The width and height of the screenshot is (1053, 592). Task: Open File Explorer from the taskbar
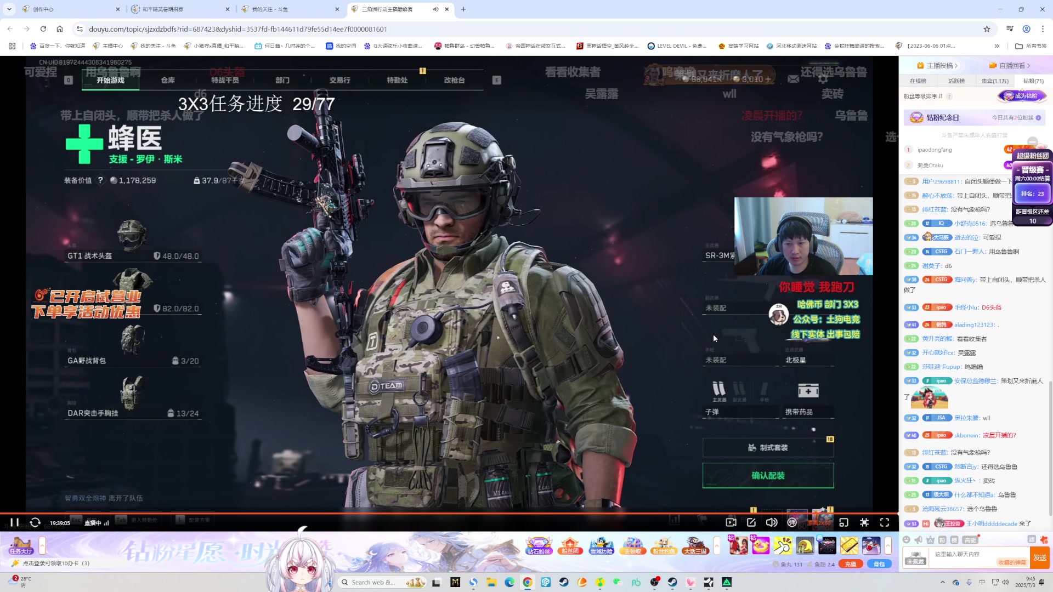pyautogui.click(x=491, y=582)
